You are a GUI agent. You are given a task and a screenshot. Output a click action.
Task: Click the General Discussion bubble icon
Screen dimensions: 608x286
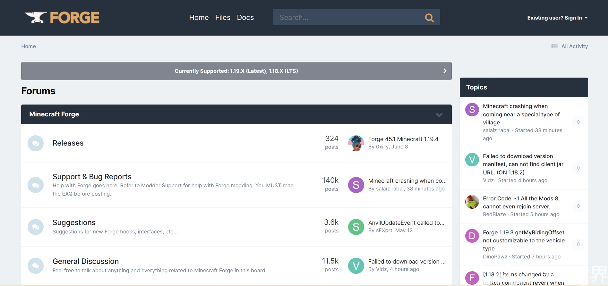point(36,266)
